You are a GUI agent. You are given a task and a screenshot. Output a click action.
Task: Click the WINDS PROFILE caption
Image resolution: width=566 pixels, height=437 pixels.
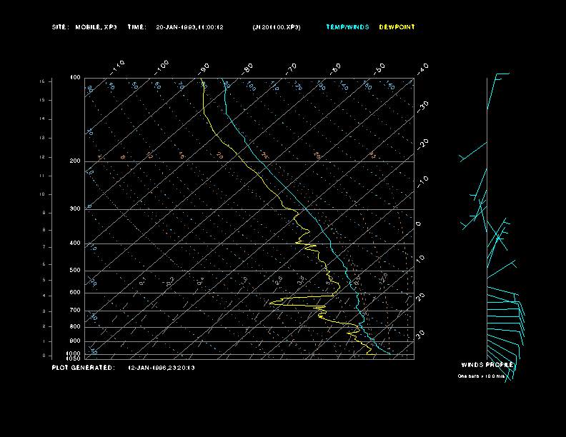487,365
